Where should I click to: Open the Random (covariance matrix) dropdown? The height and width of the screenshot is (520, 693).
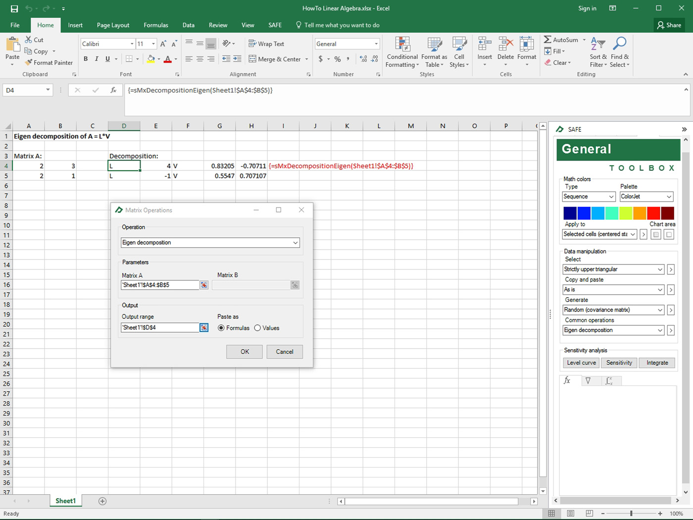coord(613,310)
